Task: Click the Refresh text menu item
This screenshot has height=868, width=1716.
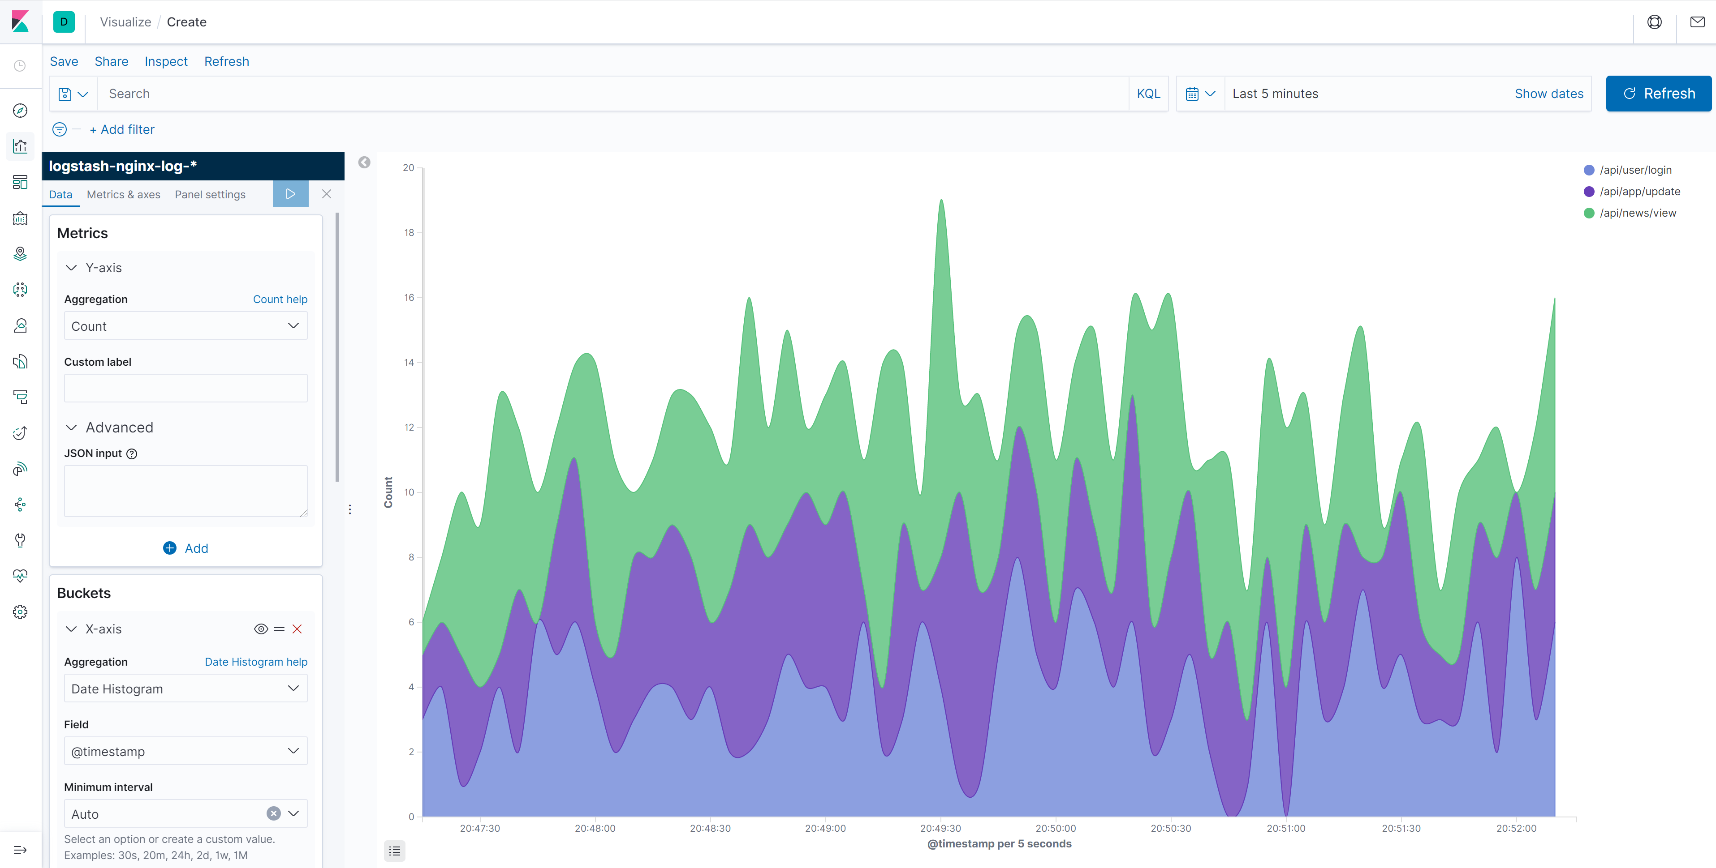Action: click(x=227, y=61)
